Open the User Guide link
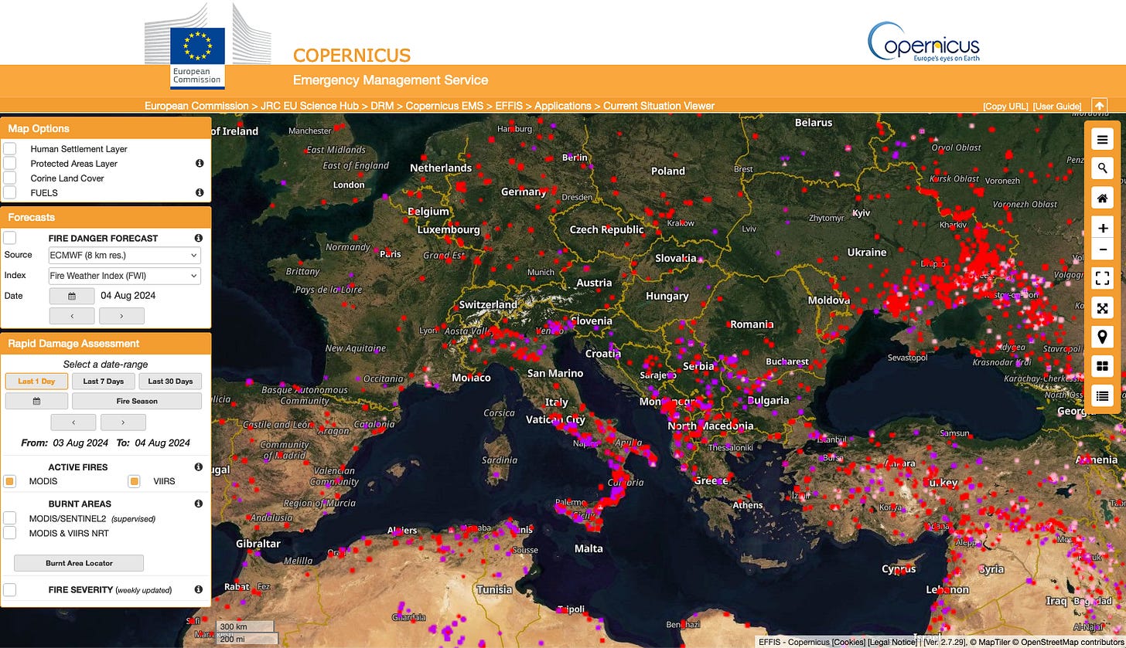 1057,107
